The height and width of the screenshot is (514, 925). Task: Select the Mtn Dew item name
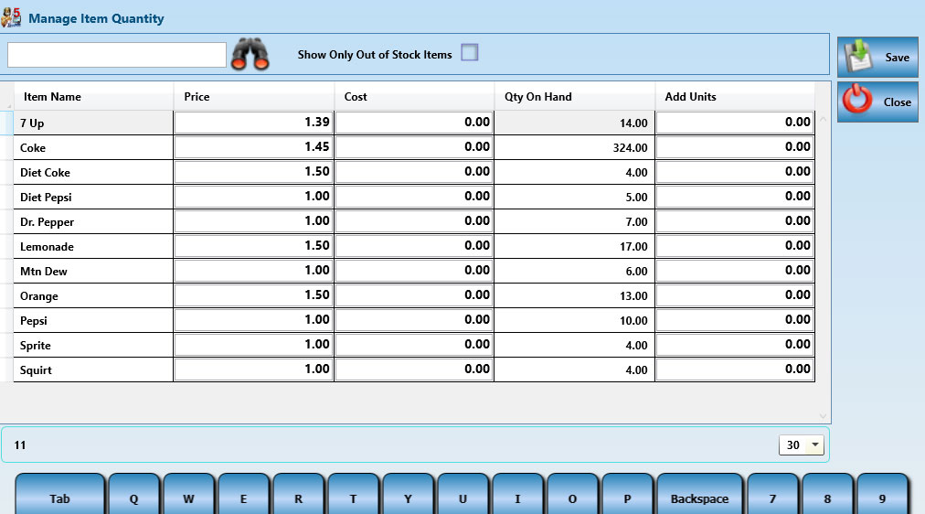pyautogui.click(x=44, y=272)
